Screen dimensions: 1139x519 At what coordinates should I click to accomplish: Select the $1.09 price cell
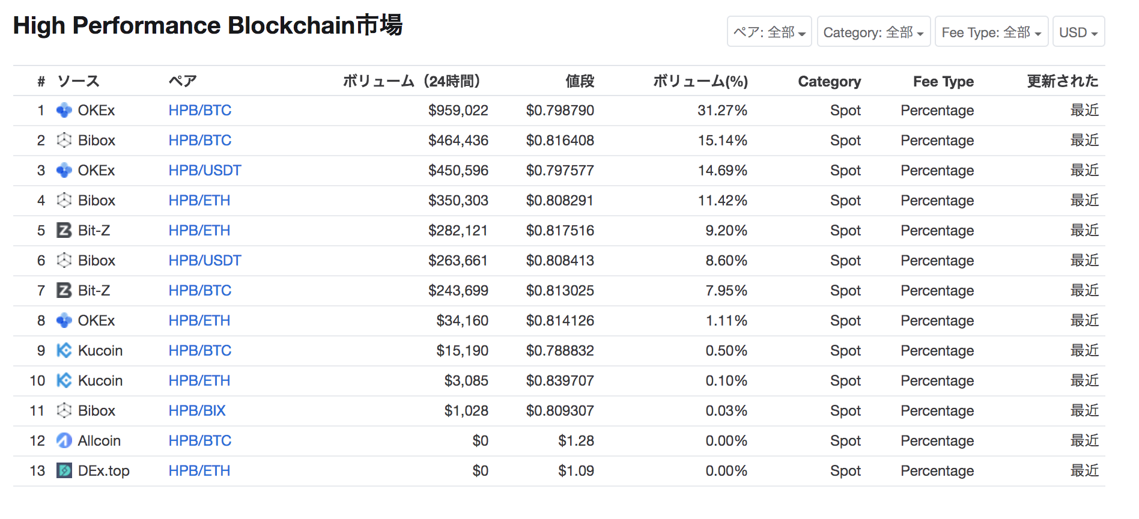[576, 471]
